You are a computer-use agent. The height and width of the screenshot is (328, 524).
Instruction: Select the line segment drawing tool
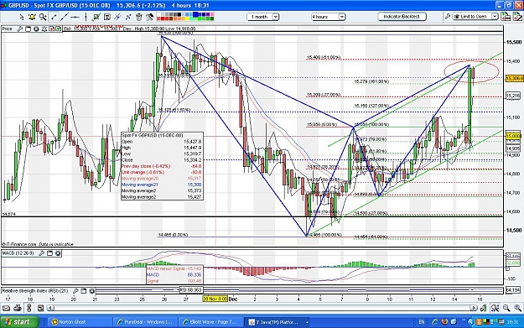pyautogui.click(x=54, y=17)
